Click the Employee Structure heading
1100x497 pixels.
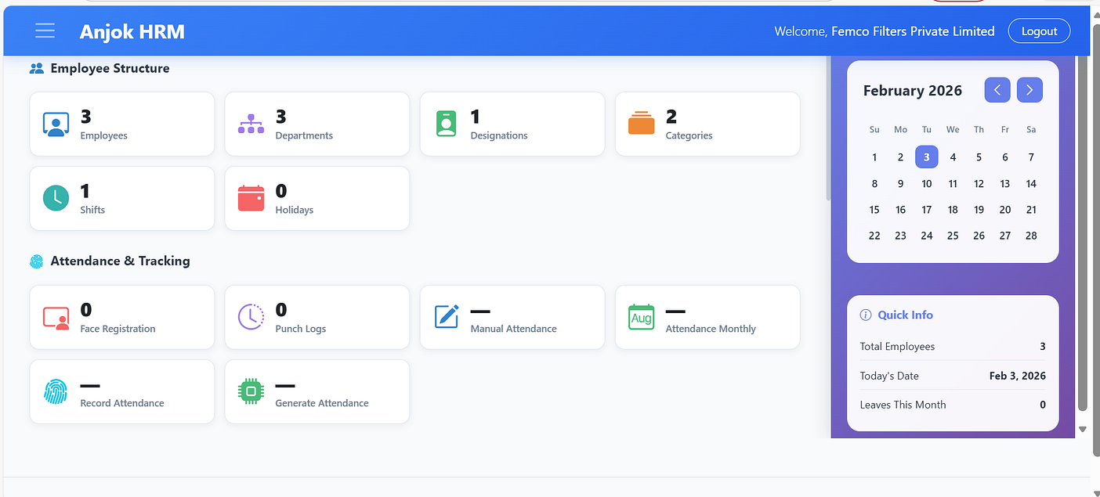tap(110, 68)
